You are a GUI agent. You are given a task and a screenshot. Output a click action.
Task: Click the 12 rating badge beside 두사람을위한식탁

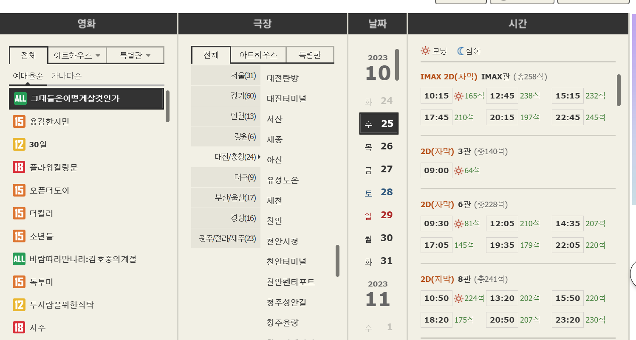19,305
